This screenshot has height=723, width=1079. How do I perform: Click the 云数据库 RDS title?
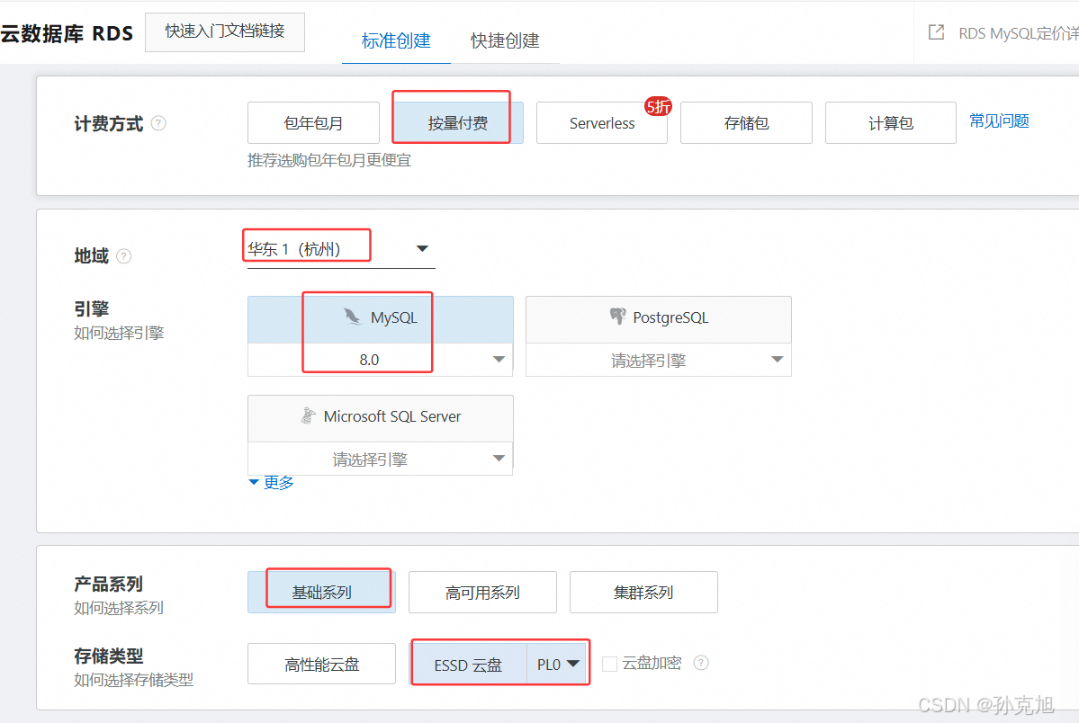(67, 33)
